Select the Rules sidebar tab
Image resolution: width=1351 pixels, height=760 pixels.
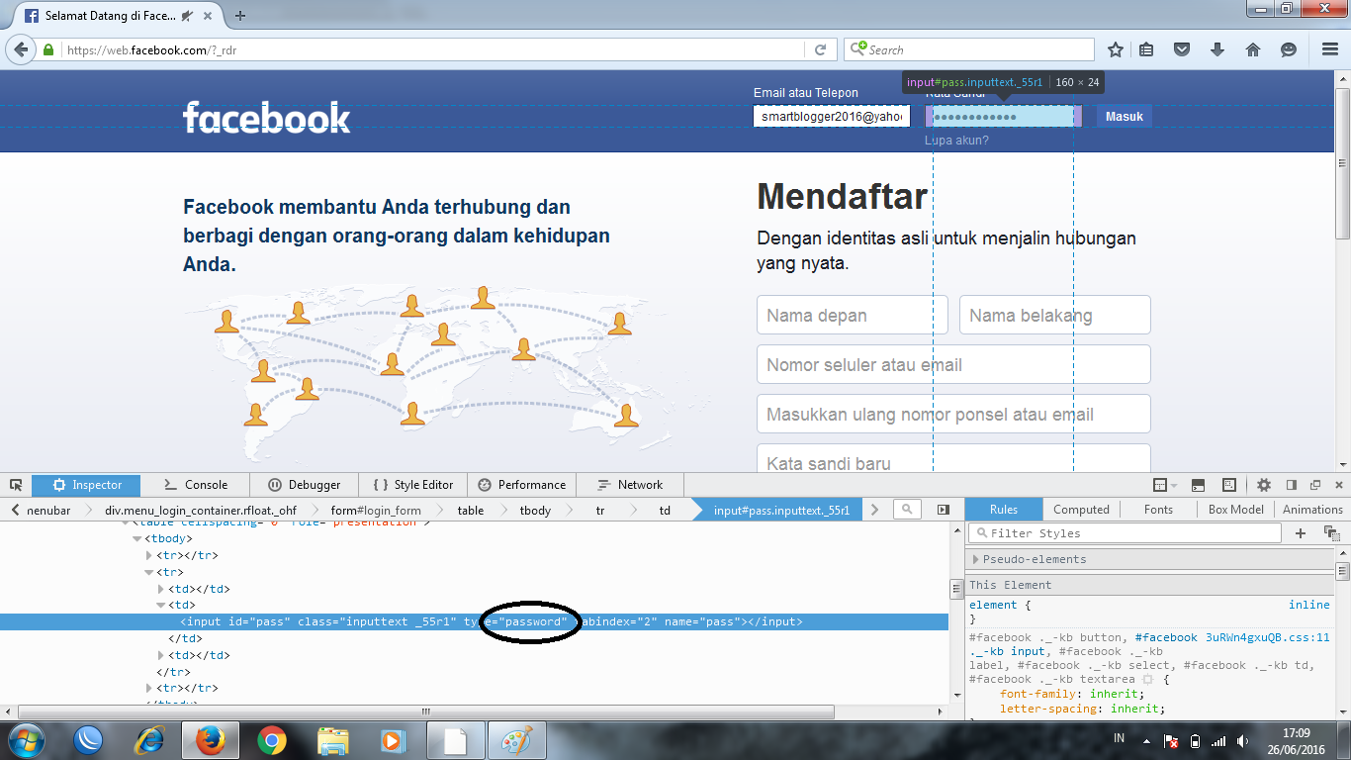pyautogui.click(x=1004, y=510)
